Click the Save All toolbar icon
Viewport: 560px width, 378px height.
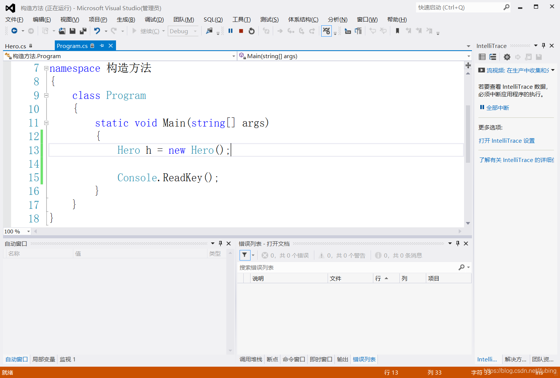click(83, 31)
